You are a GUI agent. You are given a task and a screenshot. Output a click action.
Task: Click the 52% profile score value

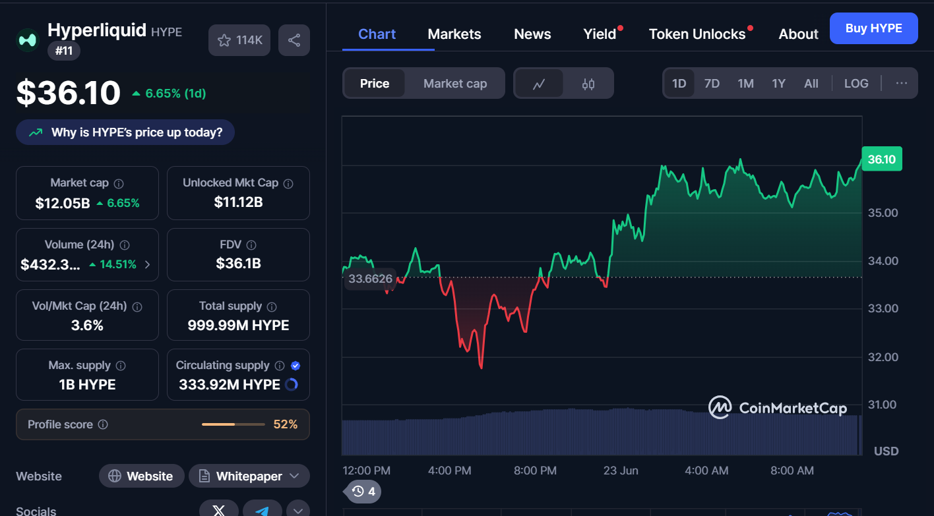[x=286, y=424]
